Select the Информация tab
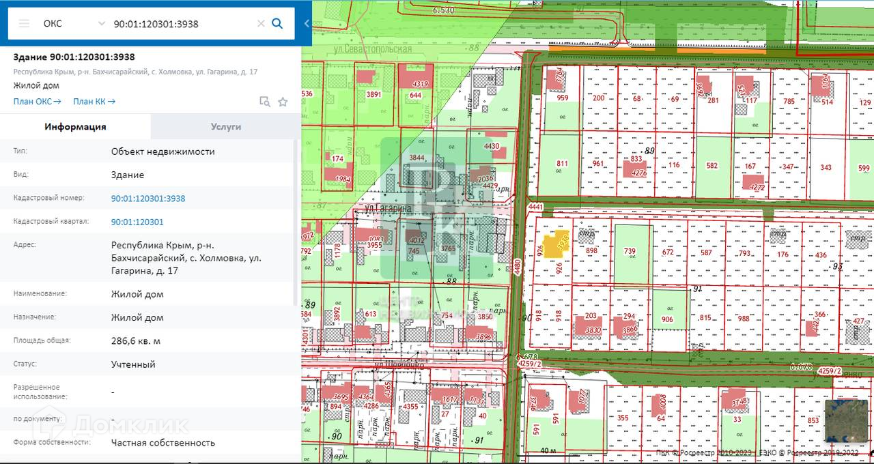 pyautogui.click(x=75, y=127)
